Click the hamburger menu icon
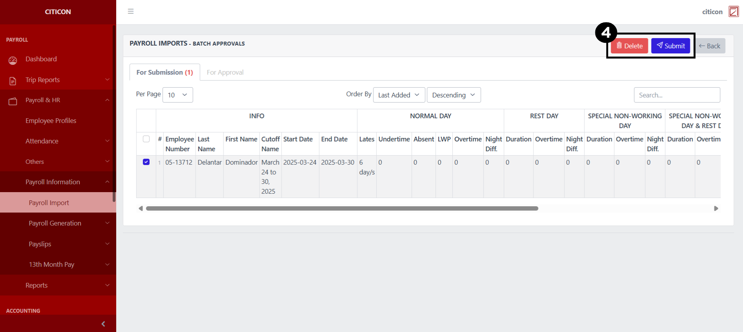The width and height of the screenshot is (743, 332). coord(131,11)
